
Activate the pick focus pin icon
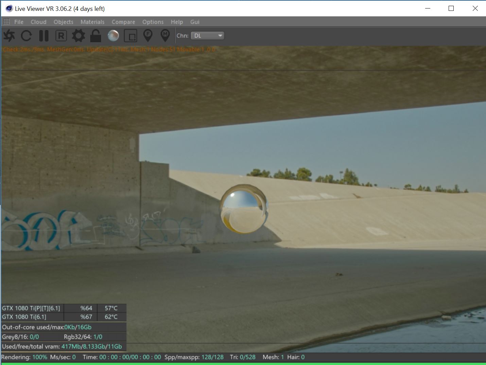148,36
